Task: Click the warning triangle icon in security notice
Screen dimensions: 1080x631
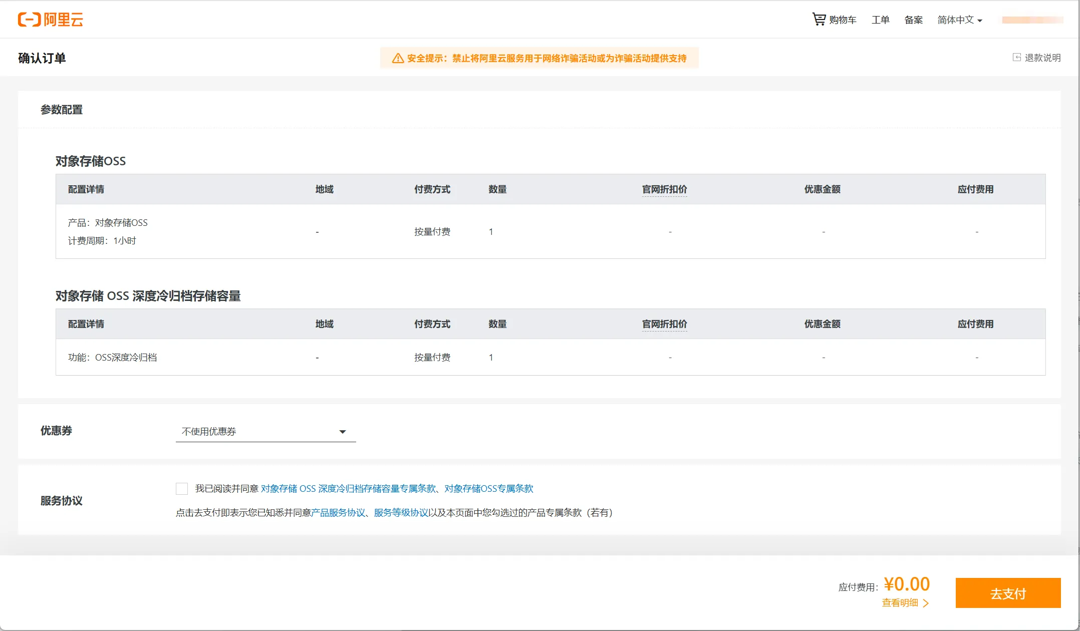Action: pyautogui.click(x=398, y=58)
